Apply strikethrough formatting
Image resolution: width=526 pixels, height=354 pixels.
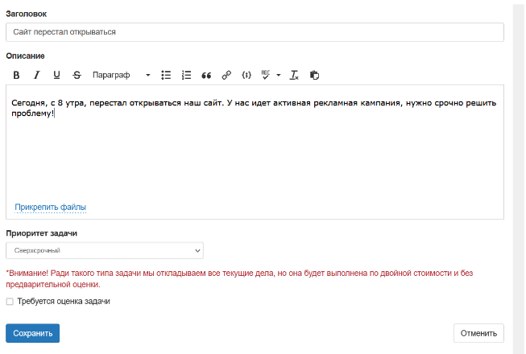tap(77, 75)
